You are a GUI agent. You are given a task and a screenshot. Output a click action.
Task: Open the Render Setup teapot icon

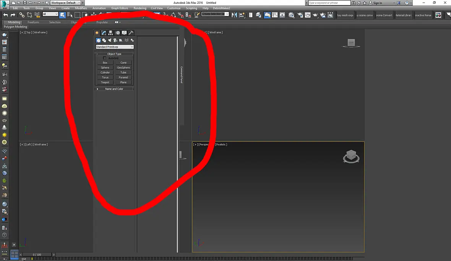pos(300,15)
